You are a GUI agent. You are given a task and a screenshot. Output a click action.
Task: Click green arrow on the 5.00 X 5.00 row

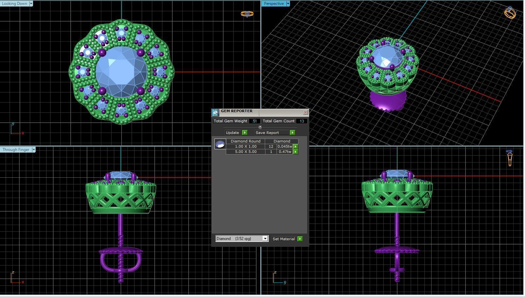pos(296,152)
